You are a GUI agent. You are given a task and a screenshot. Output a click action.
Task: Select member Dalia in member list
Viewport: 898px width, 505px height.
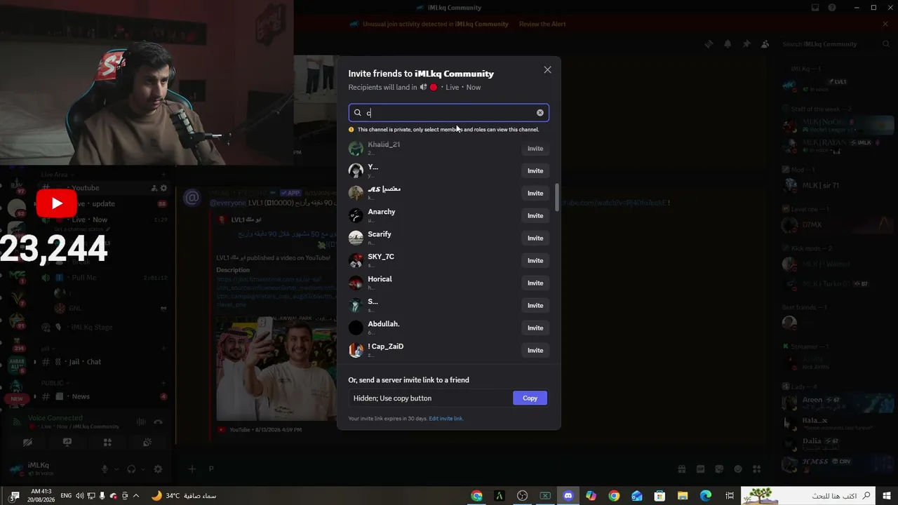(x=836, y=444)
